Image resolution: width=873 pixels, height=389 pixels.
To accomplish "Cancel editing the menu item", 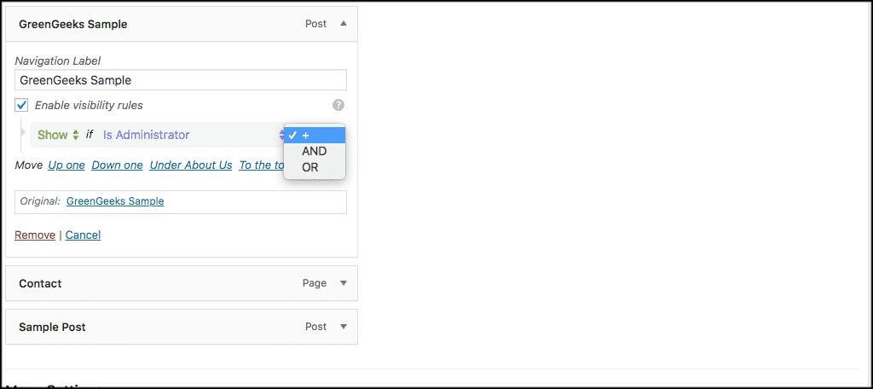I will [83, 235].
